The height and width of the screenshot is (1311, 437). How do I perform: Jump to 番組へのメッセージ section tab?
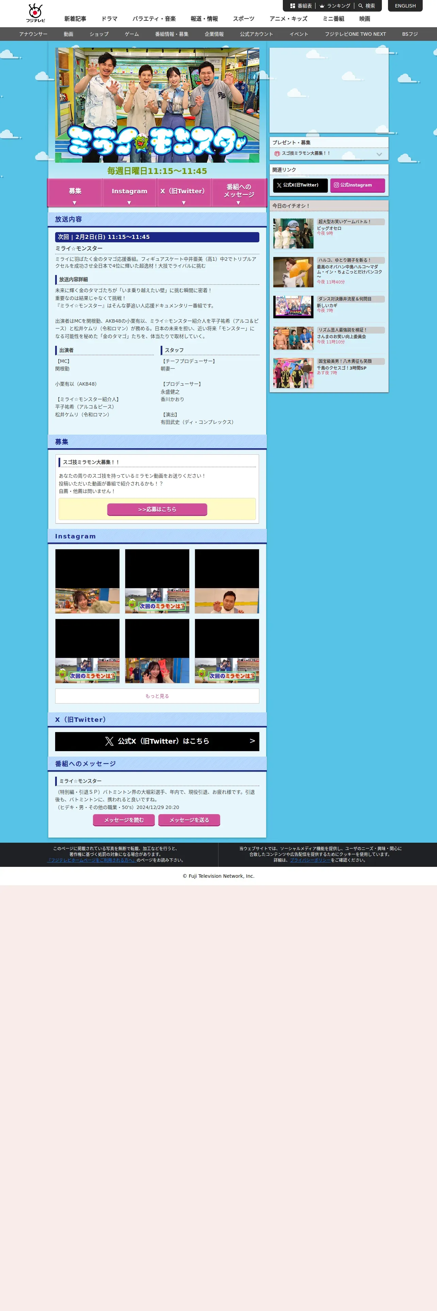point(239,192)
